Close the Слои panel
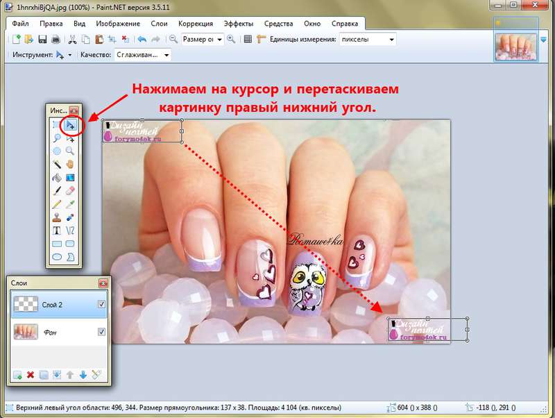Screen dimensions: 555x418 point(103,283)
